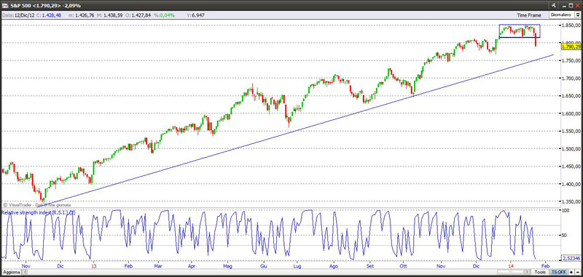Click the RSI 100 level axis label
Image resolution: width=583 pixels, height=277 pixels.
pyautogui.click(x=566, y=210)
